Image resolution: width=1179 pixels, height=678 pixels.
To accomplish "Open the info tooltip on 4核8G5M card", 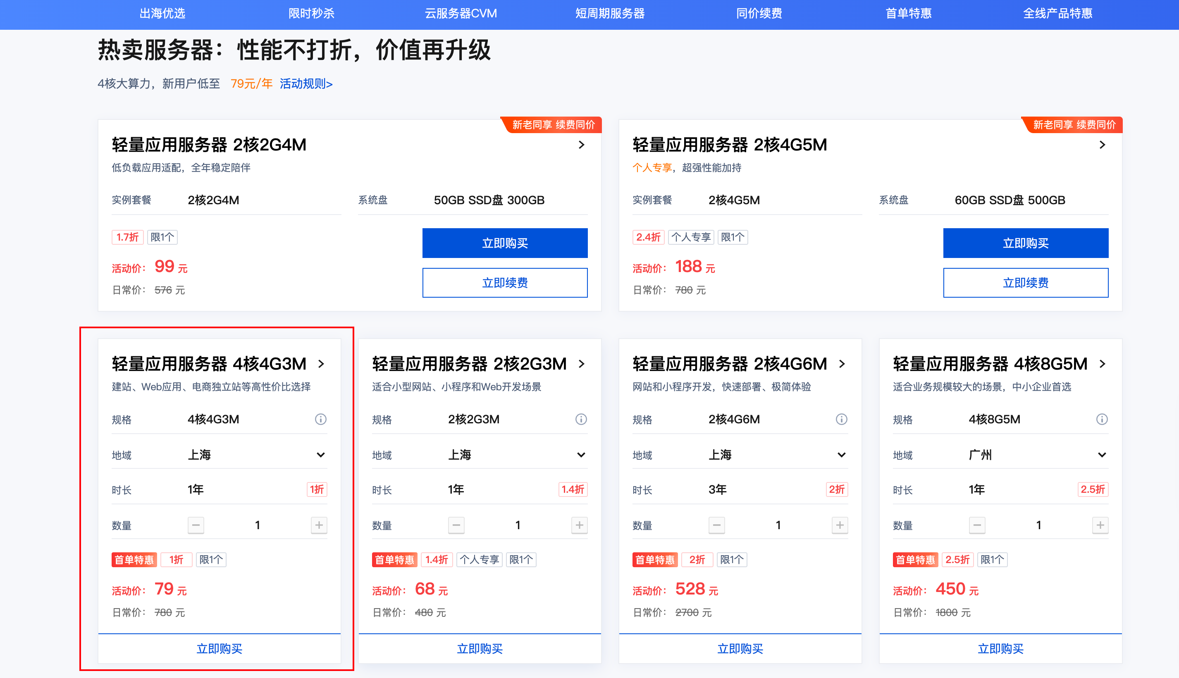I will tap(1101, 419).
